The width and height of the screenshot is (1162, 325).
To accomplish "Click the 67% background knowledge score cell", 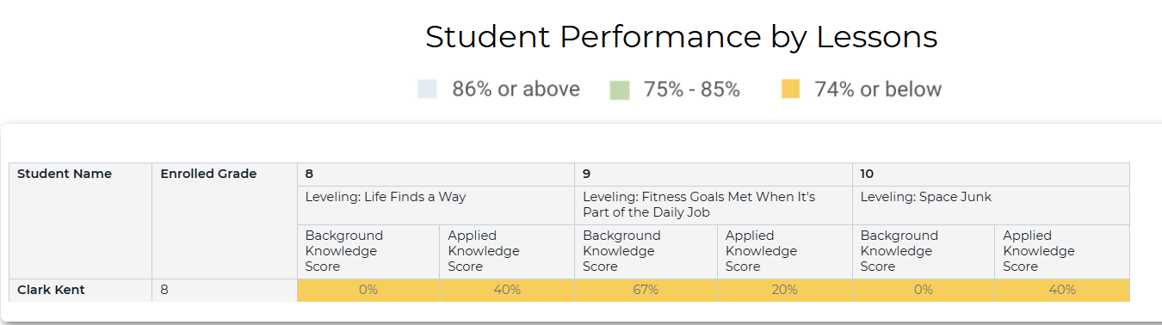I will pyautogui.click(x=646, y=290).
